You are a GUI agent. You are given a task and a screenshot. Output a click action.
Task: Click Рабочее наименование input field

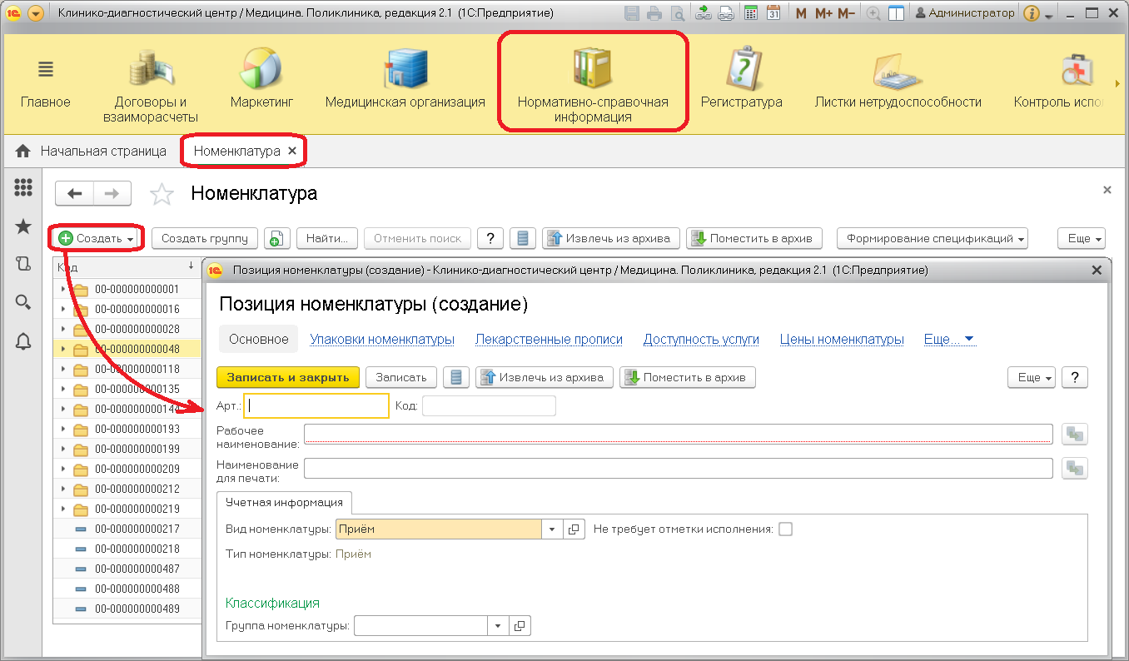coord(679,434)
